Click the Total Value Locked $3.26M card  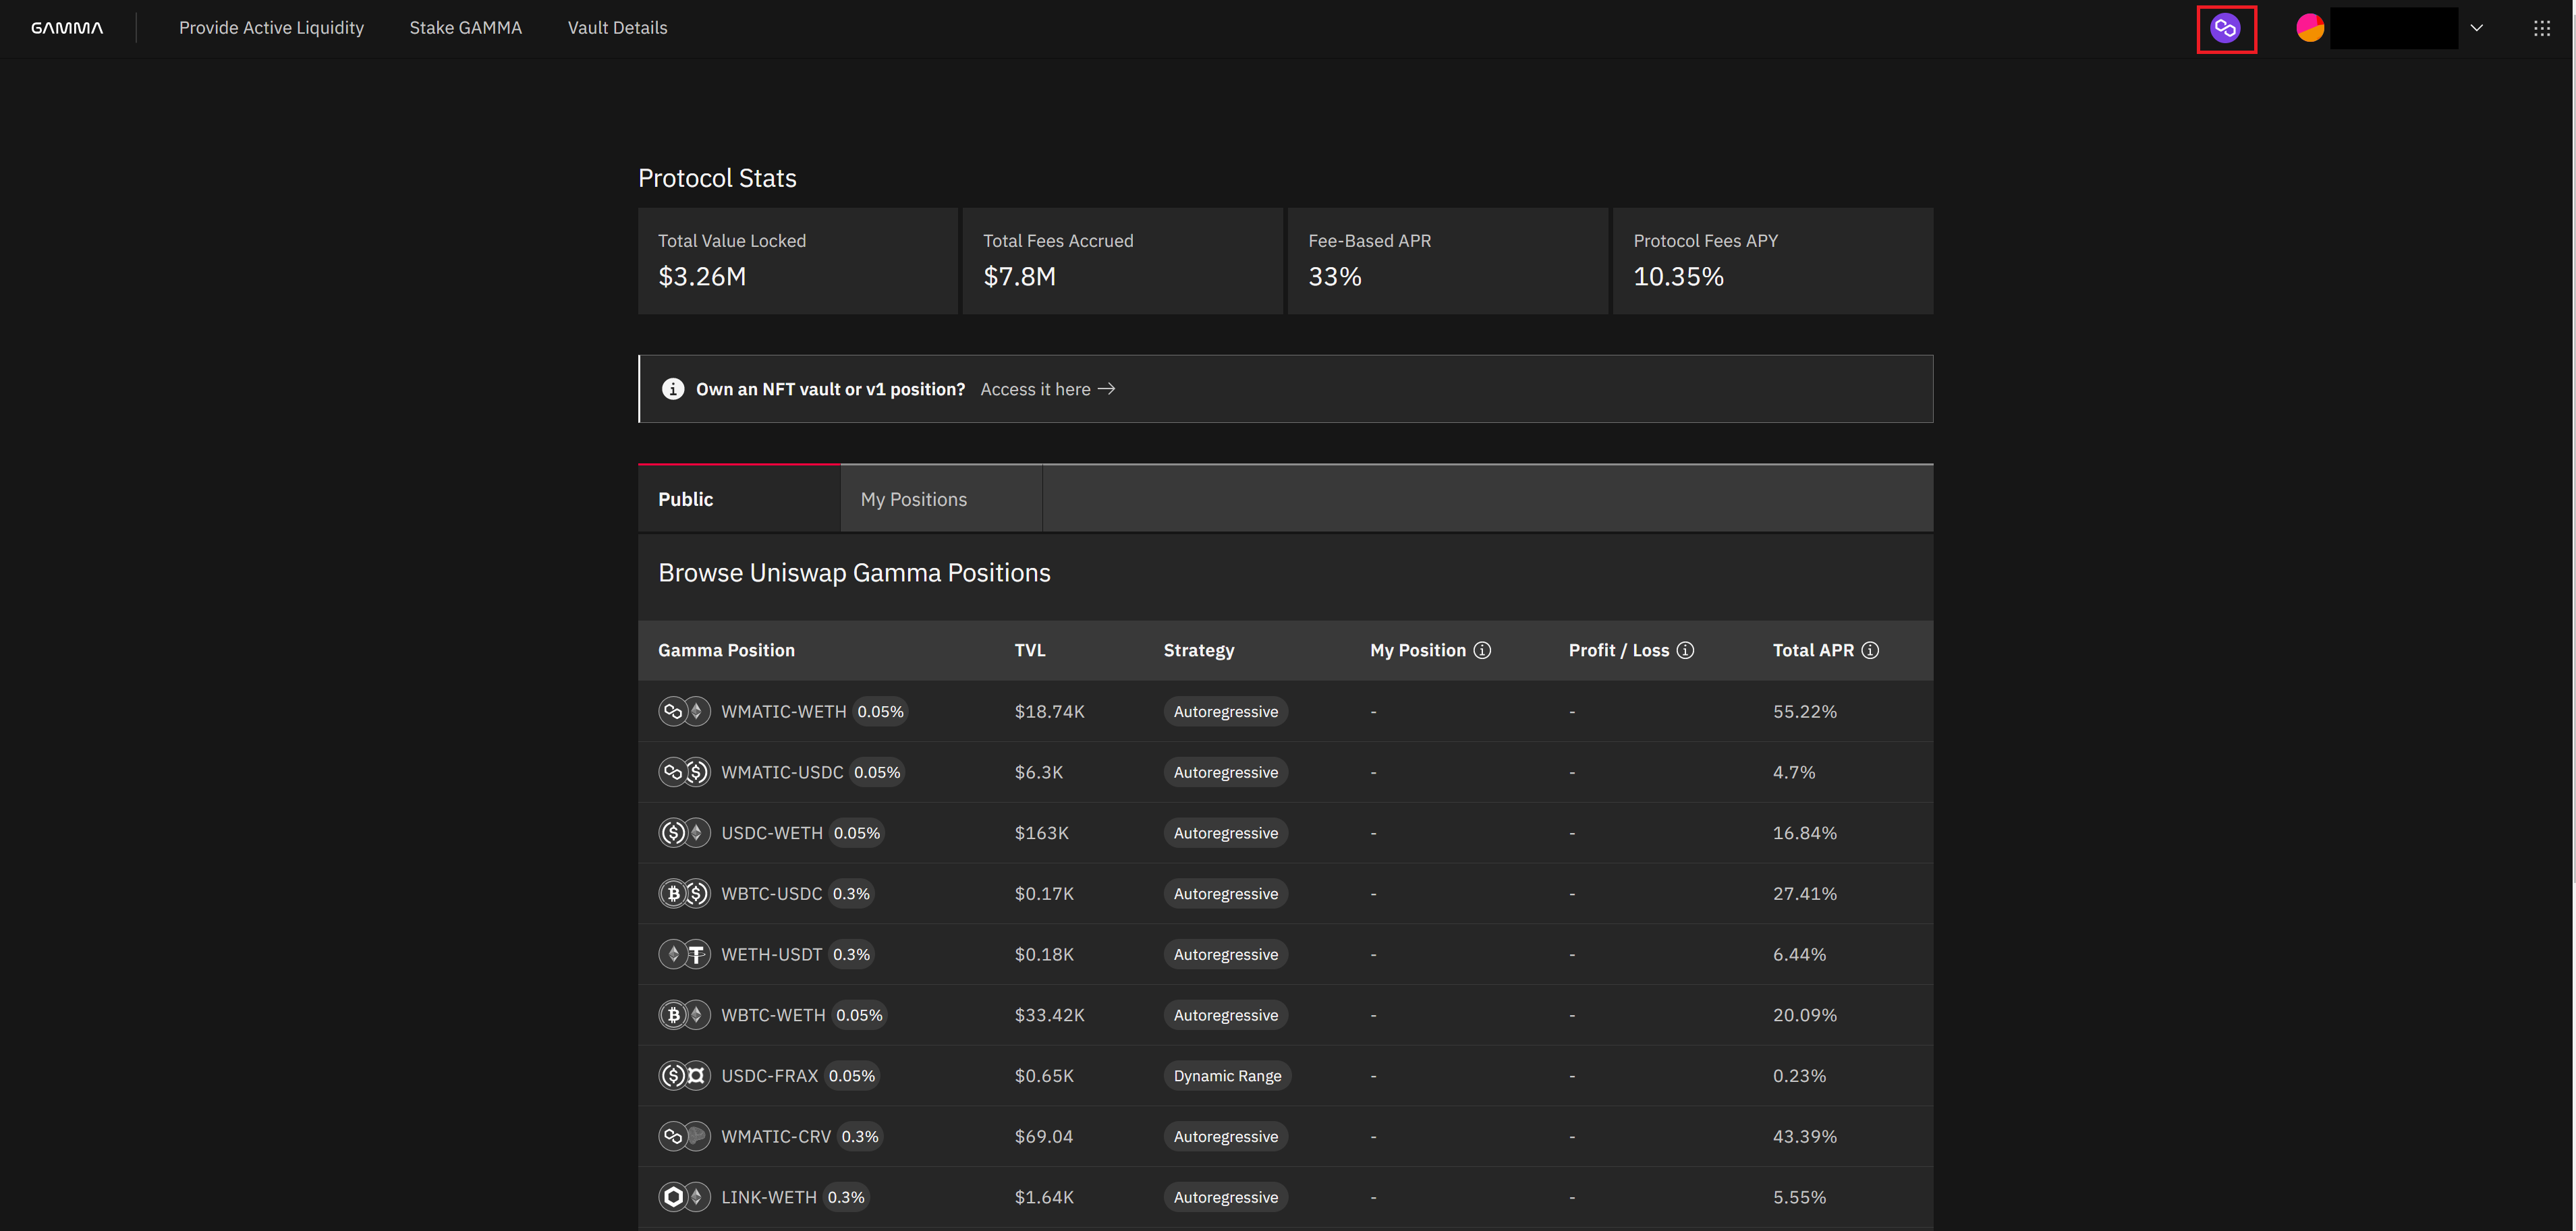click(797, 261)
